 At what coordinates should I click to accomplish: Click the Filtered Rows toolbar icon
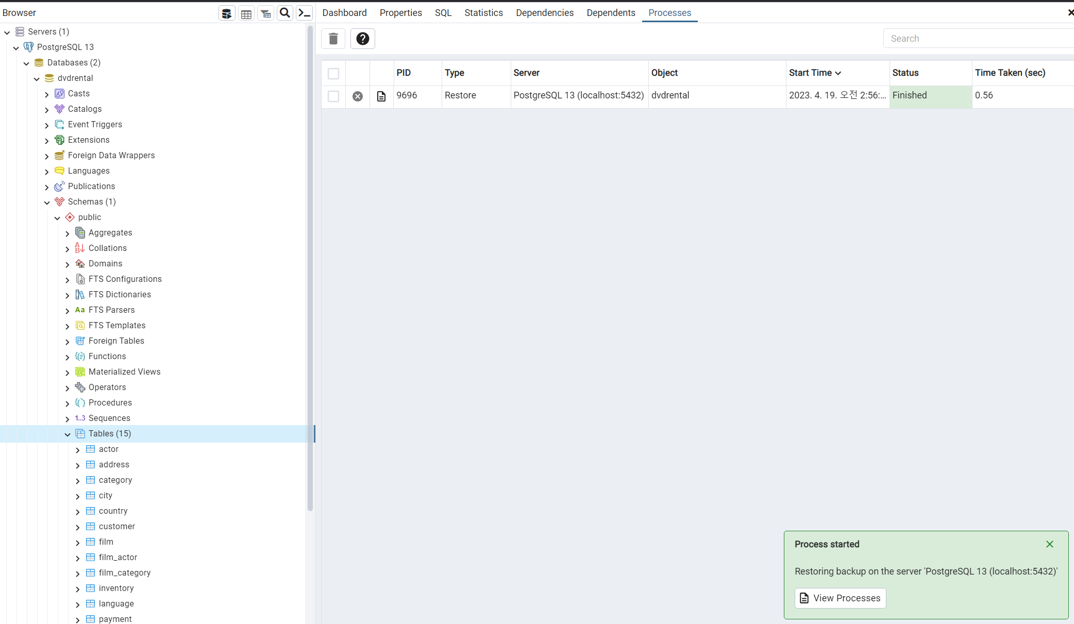tap(265, 13)
